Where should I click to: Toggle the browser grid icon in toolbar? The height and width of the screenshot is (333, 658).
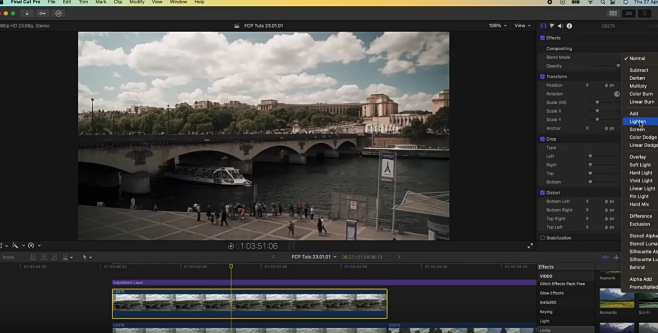[613, 13]
